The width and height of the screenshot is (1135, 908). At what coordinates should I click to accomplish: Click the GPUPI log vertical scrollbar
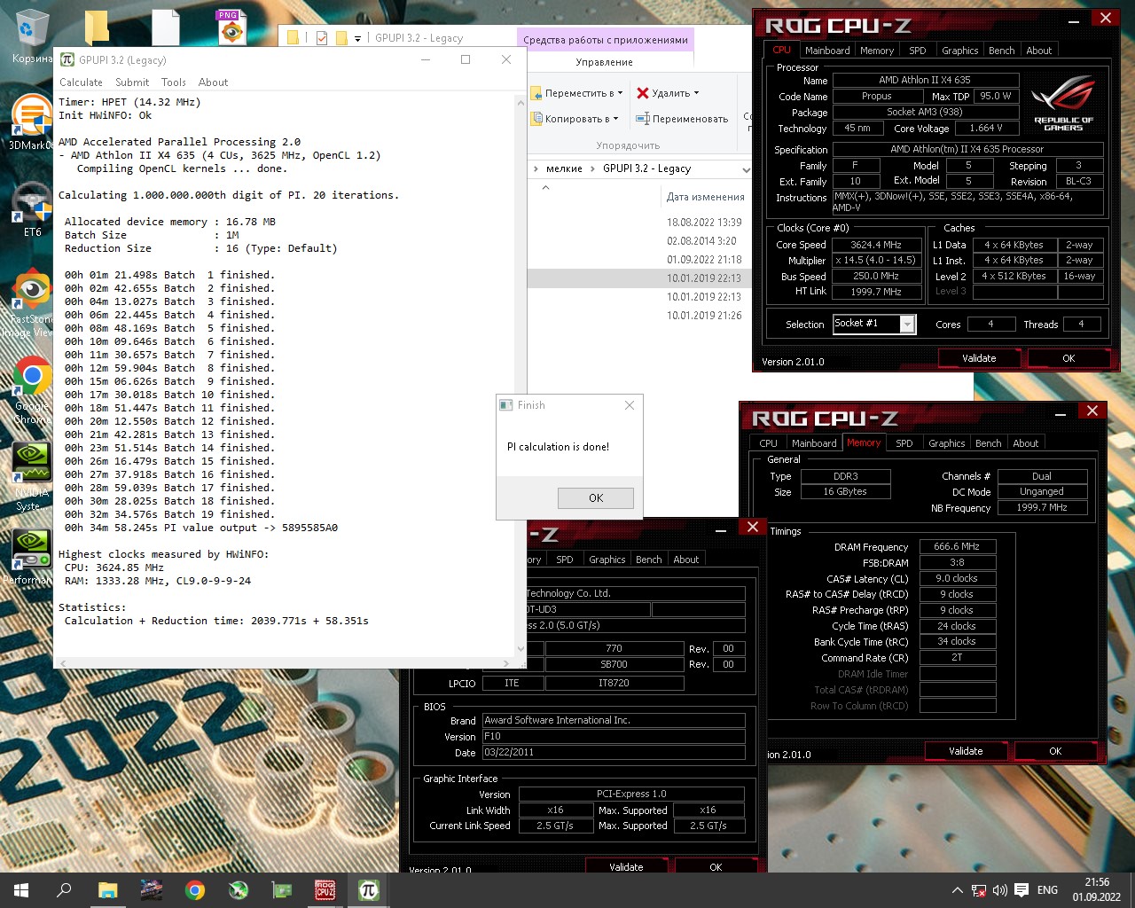(x=521, y=376)
